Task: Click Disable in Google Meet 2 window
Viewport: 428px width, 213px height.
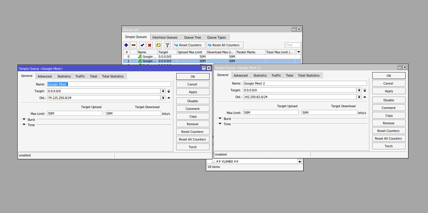Action: pos(389,100)
